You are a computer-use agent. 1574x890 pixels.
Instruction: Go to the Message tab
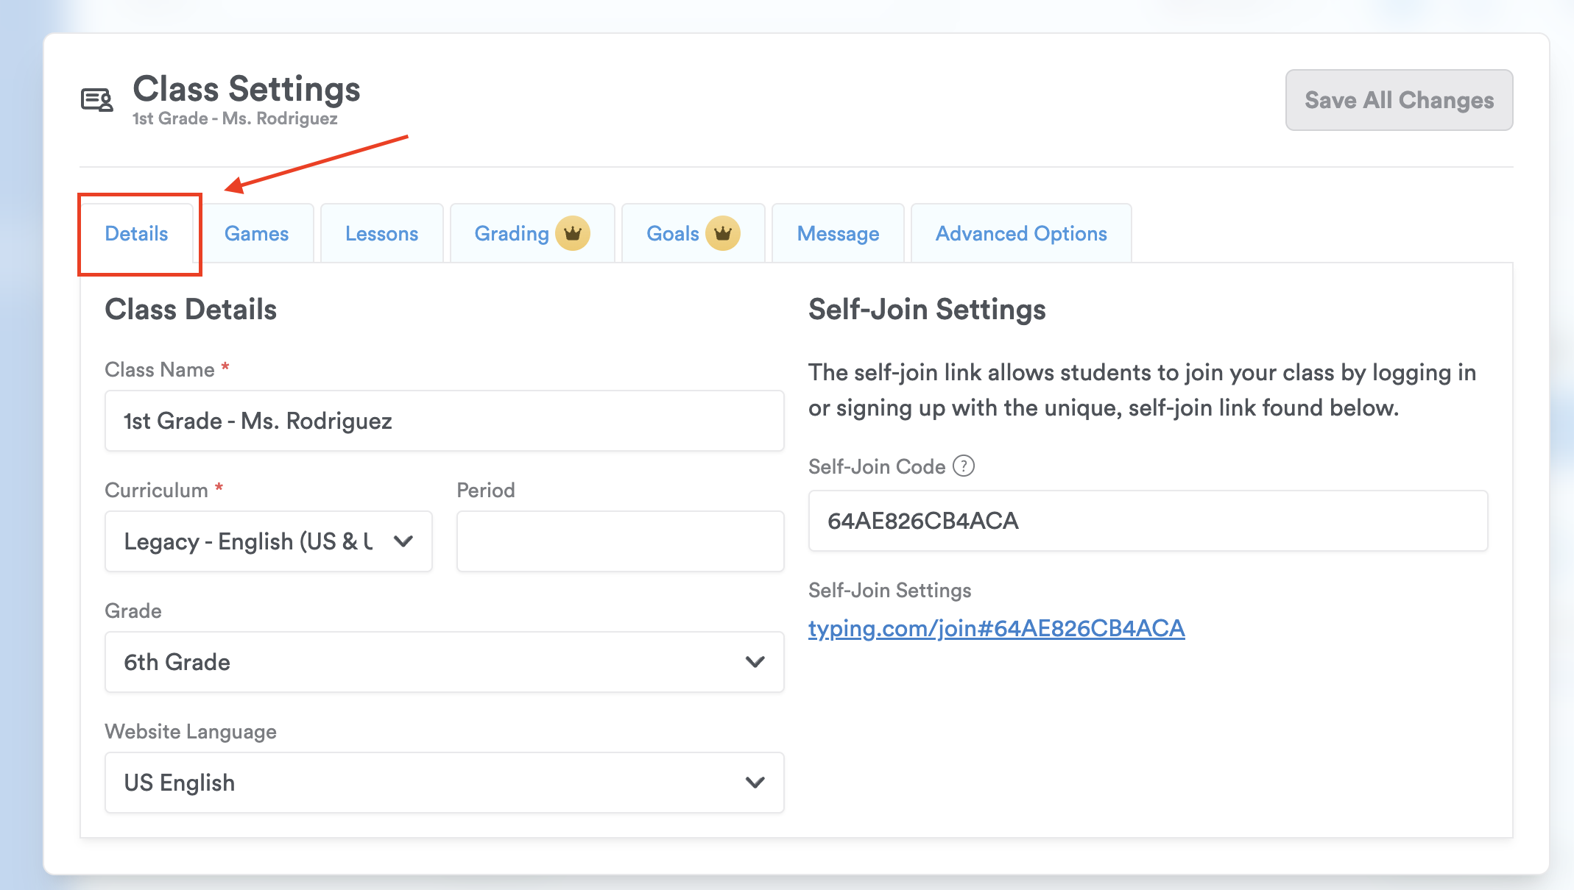[838, 234]
